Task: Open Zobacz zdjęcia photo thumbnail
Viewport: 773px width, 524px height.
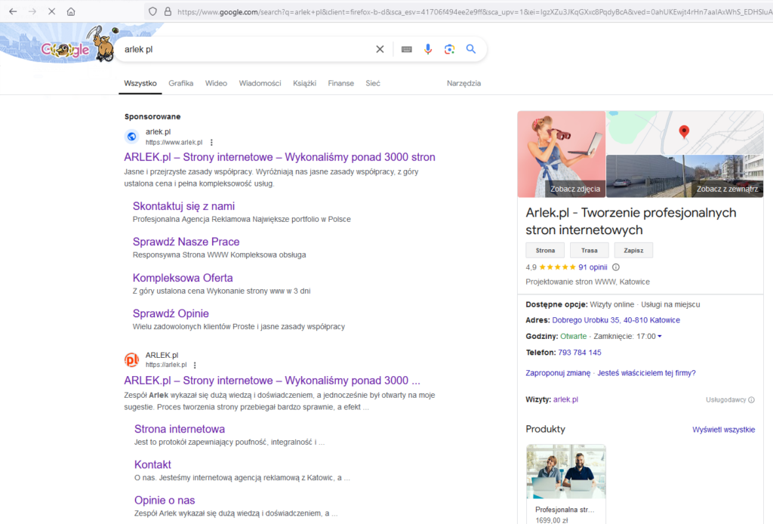Action: [562, 154]
